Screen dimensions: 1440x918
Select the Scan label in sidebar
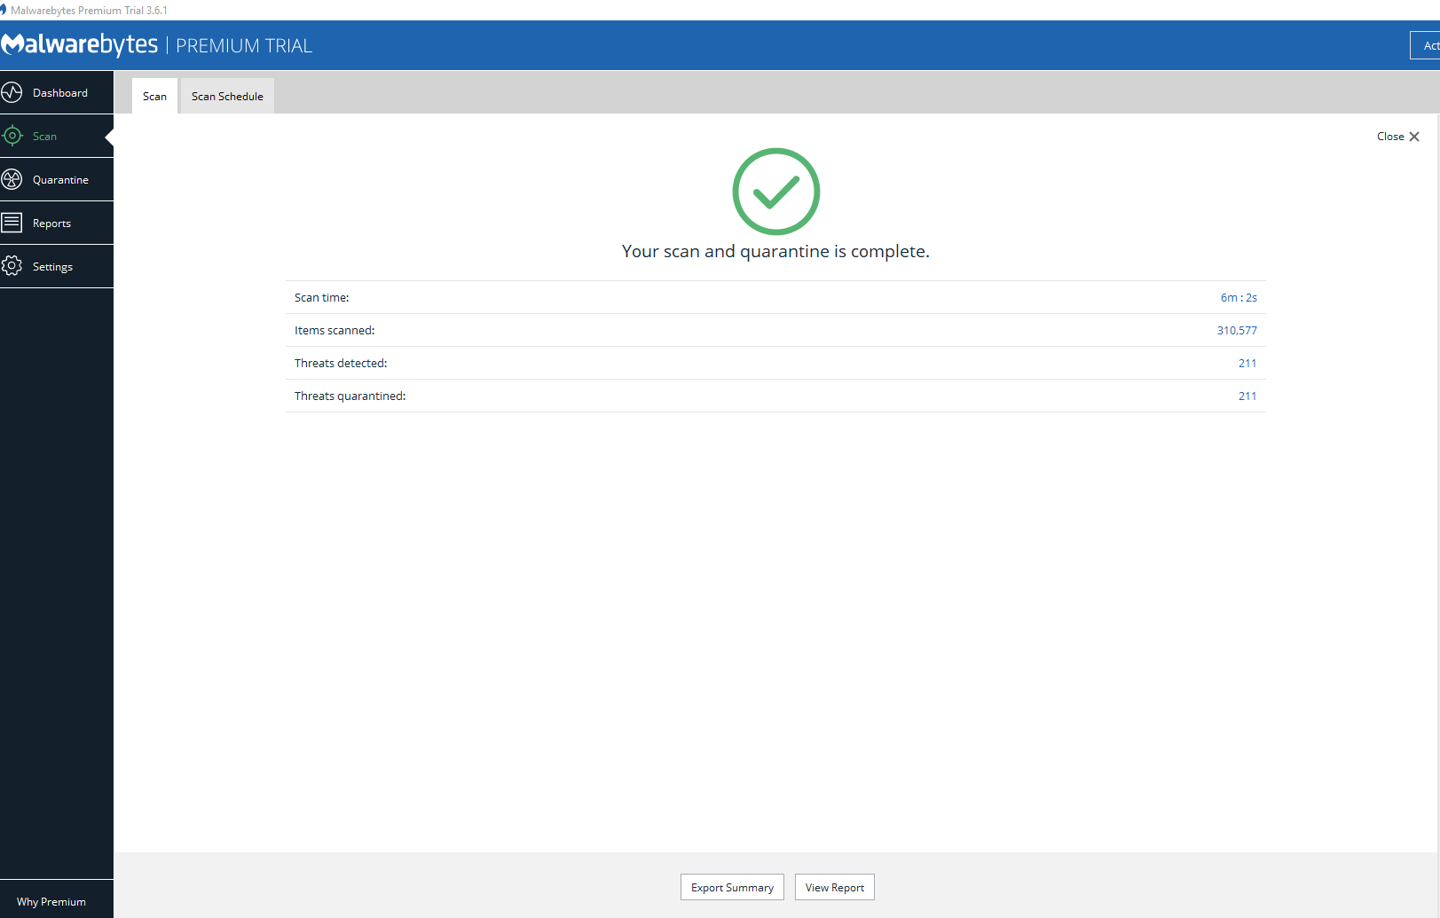44,137
